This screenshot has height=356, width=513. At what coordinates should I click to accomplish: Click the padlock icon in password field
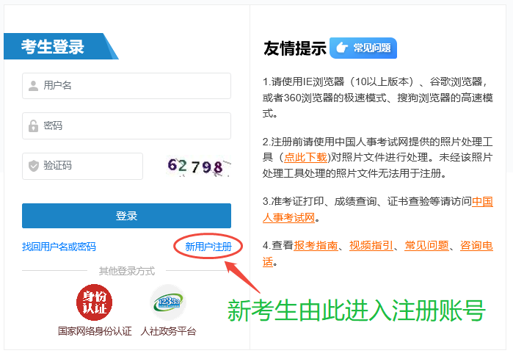tap(33, 126)
